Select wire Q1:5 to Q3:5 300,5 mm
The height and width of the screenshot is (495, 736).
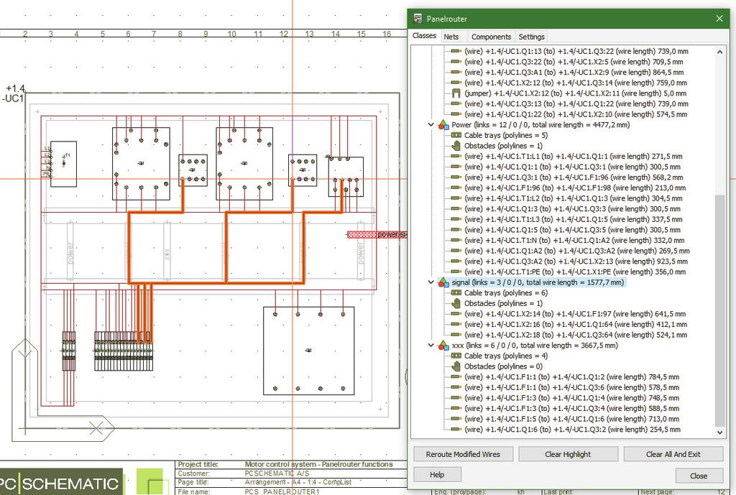point(572,230)
